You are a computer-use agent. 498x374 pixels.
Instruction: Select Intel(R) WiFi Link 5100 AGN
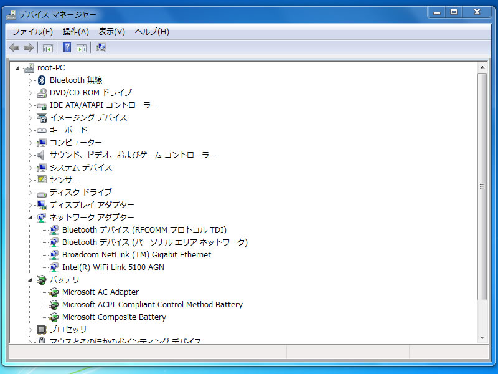(113, 267)
